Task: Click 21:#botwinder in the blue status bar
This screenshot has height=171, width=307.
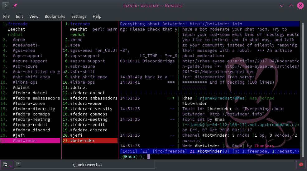Action: (206, 151)
